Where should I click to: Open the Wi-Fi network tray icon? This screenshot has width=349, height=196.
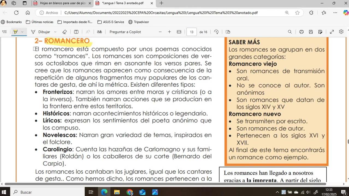[x=302, y=192]
